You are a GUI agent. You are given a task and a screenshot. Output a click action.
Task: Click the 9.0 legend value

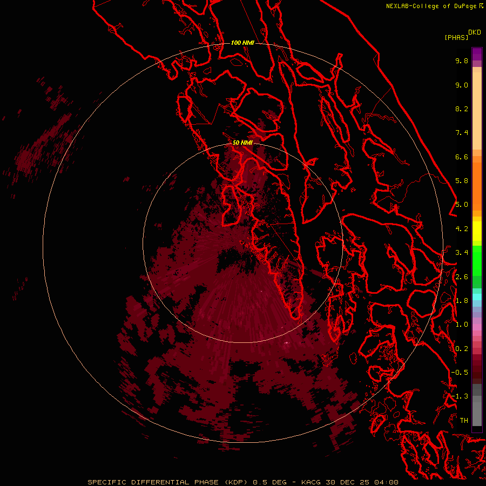462,85
